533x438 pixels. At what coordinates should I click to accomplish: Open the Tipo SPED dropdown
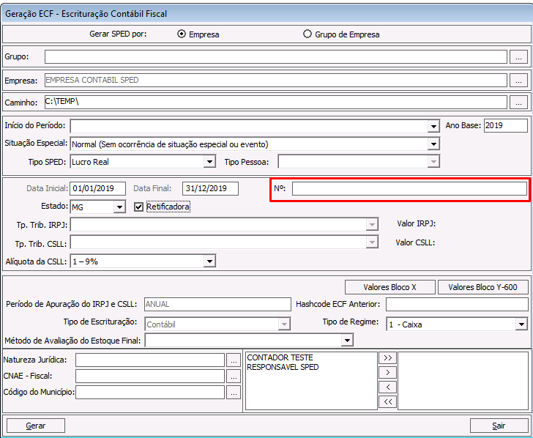209,162
